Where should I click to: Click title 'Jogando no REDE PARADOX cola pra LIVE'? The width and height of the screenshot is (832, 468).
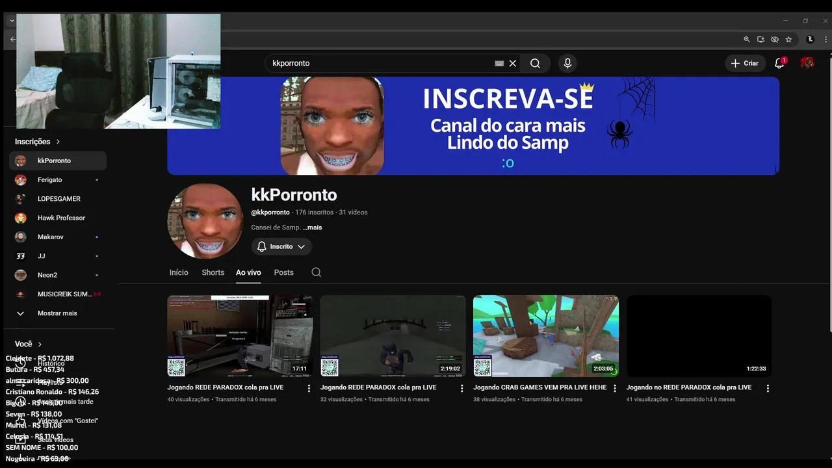[x=689, y=387]
